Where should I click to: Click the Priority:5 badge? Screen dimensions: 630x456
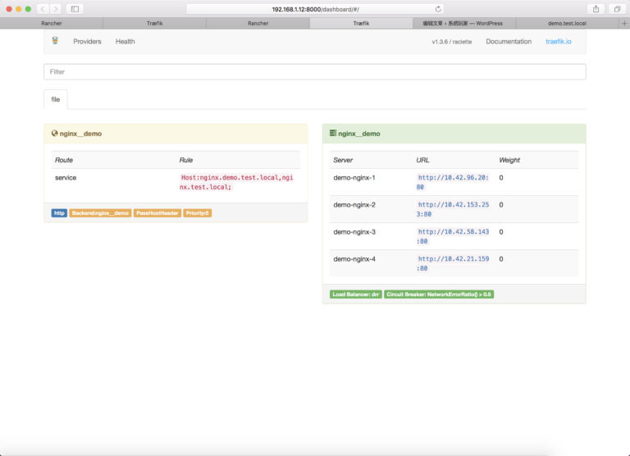point(197,213)
